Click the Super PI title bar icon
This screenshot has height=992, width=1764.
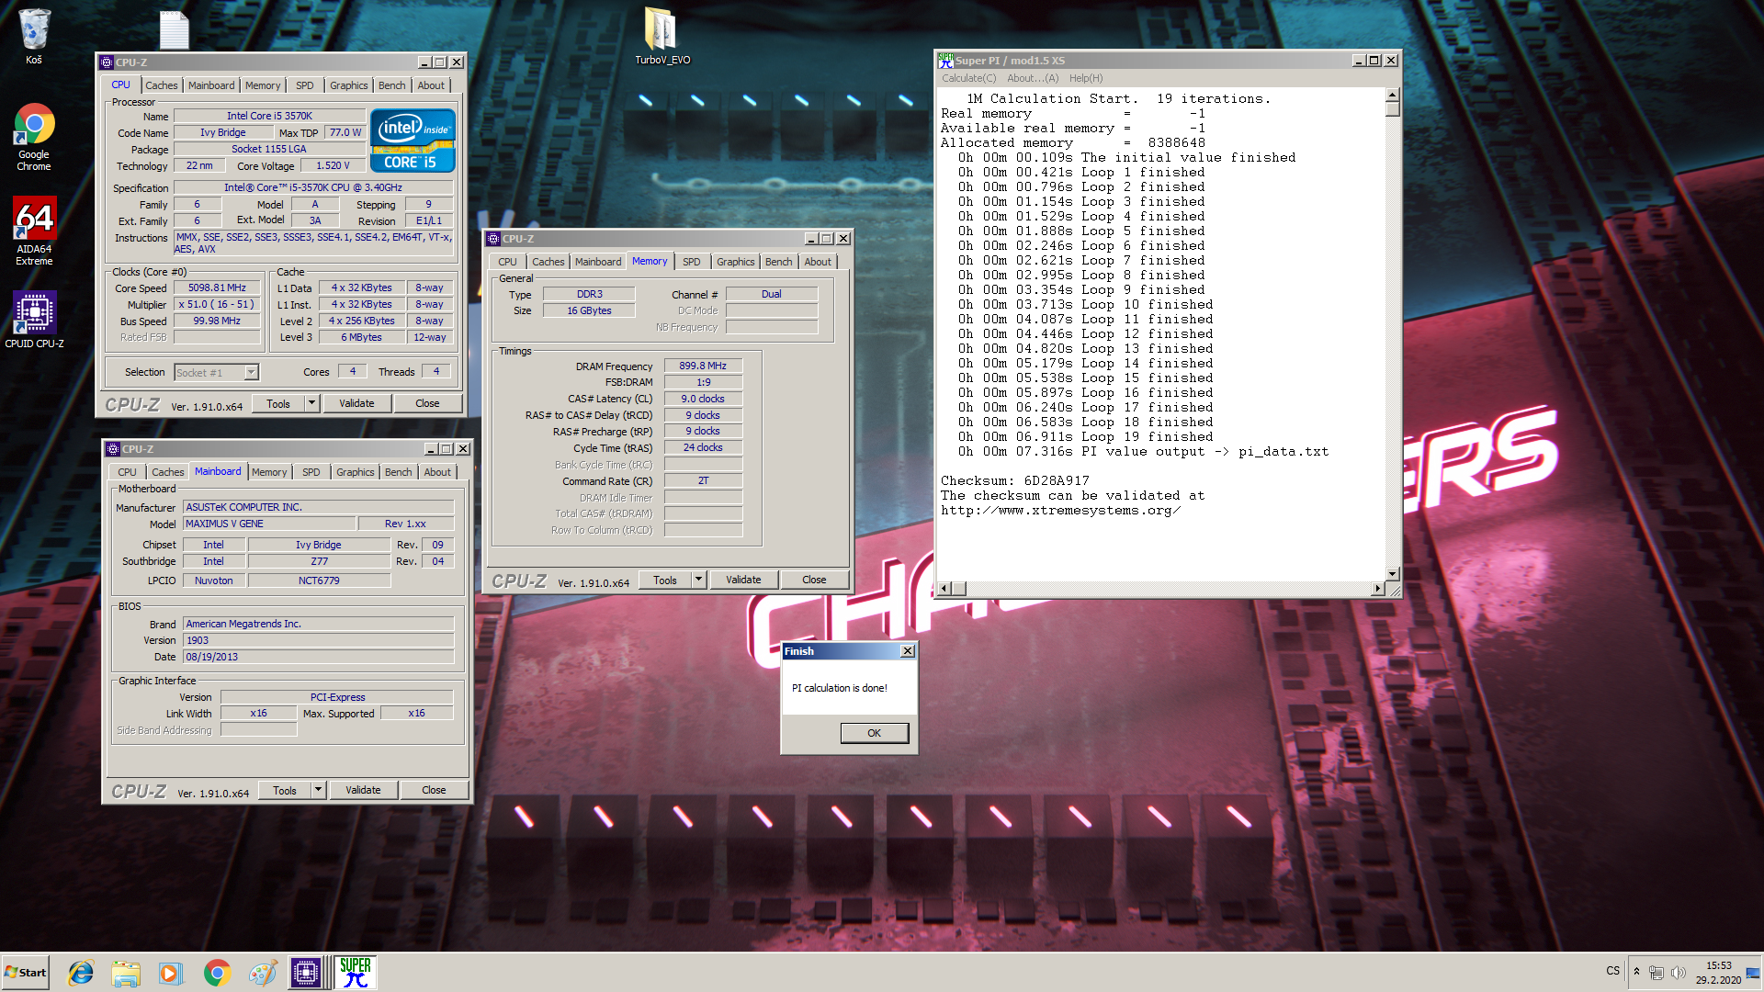[x=945, y=61]
